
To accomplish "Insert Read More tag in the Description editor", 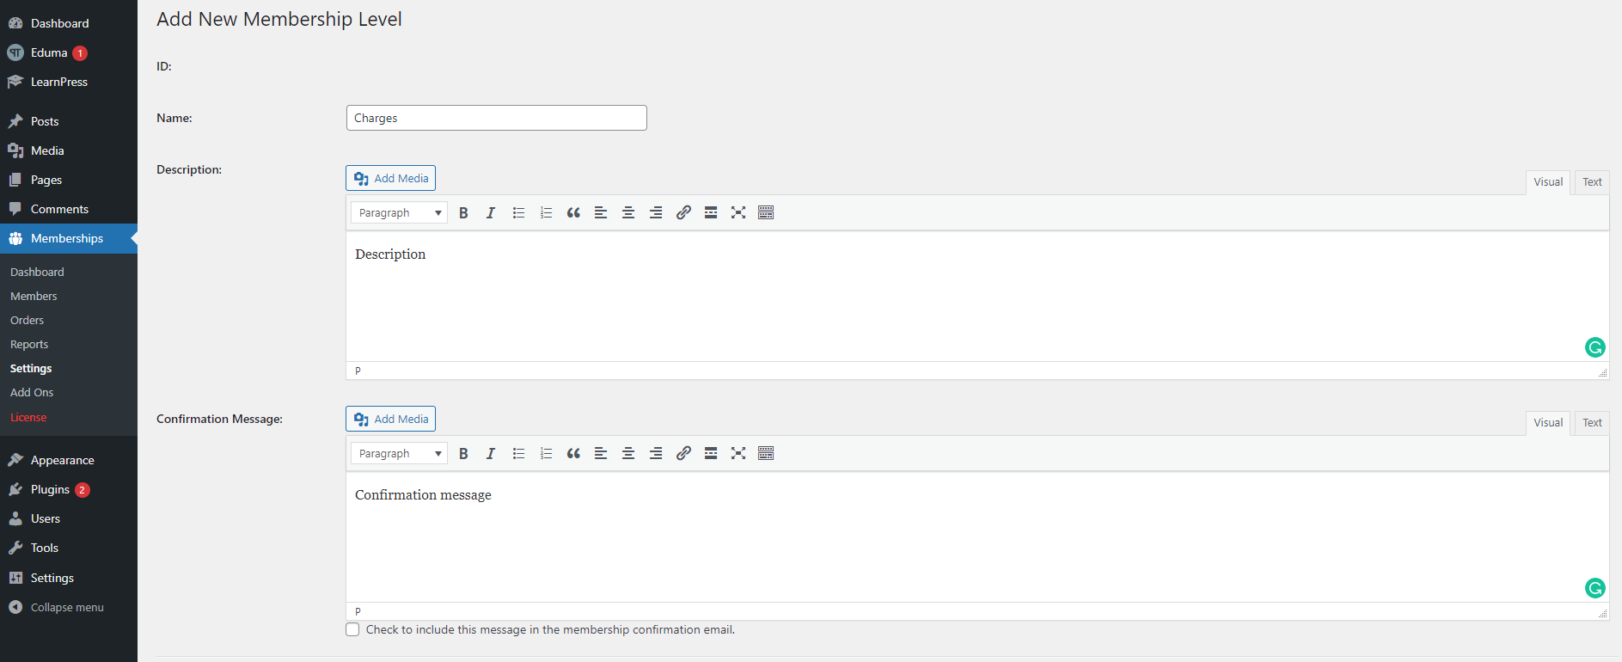I will [711, 212].
